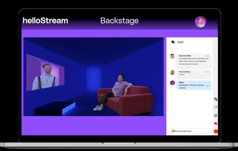Select Petra's '<3<3<3' message
The image size is (238, 151).
click(x=194, y=74)
